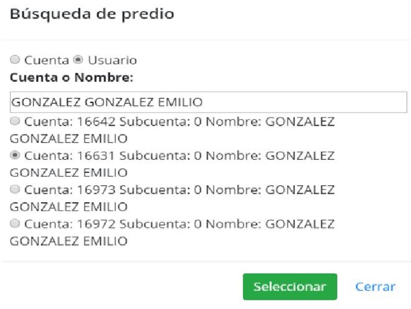Click the "Búsqueda de predio" dialog title
This screenshot has width=411, height=309.
92,14
